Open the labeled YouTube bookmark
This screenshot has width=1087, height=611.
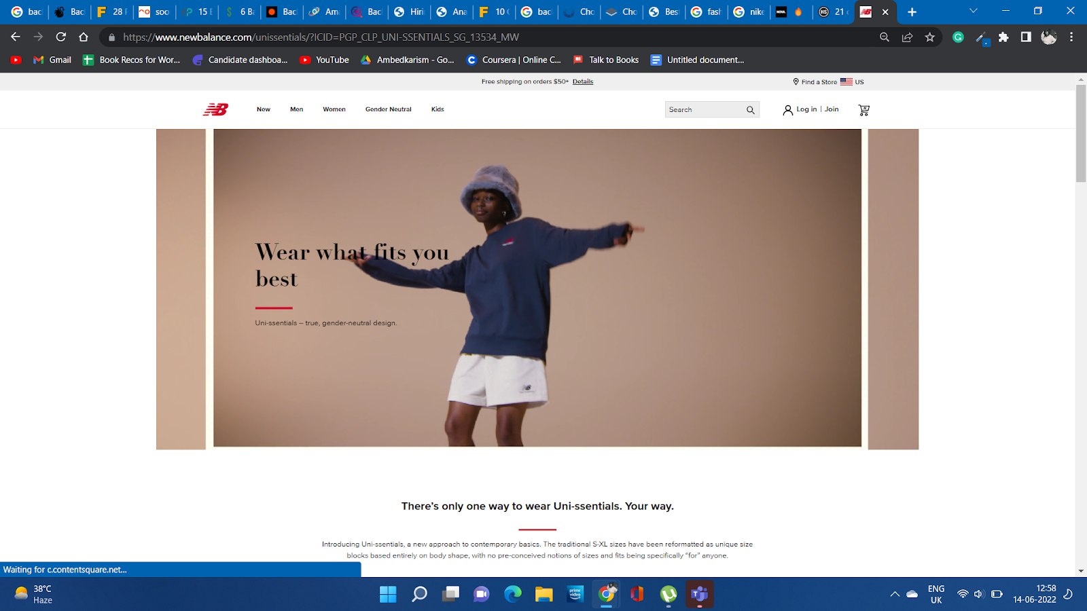[325, 60]
